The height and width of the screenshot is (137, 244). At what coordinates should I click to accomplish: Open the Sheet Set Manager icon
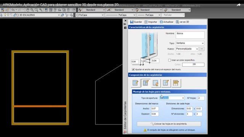pyautogui.click(x=59, y=10)
